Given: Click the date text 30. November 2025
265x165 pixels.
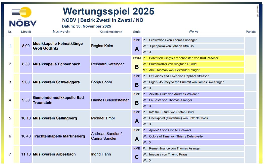Looking at the screenshot, I should 86,26.
